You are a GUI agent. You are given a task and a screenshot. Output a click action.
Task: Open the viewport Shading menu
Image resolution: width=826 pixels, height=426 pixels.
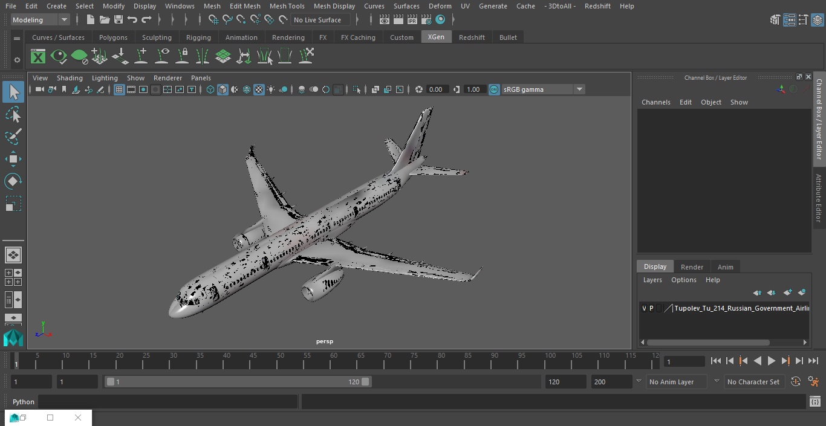(x=70, y=78)
